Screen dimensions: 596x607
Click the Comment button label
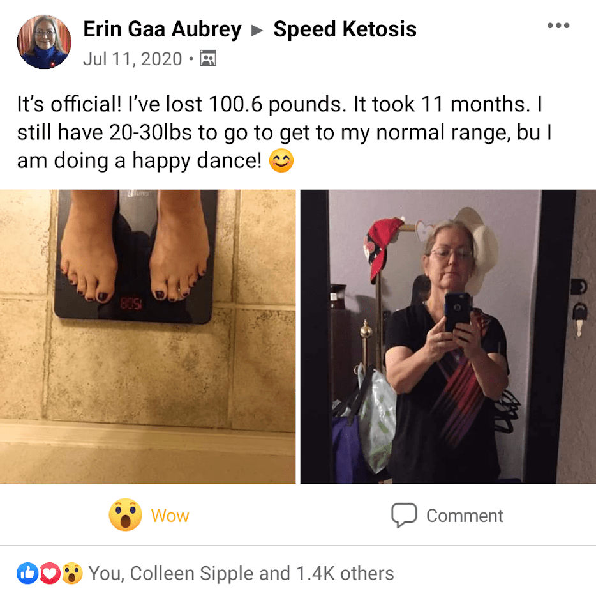(x=465, y=516)
